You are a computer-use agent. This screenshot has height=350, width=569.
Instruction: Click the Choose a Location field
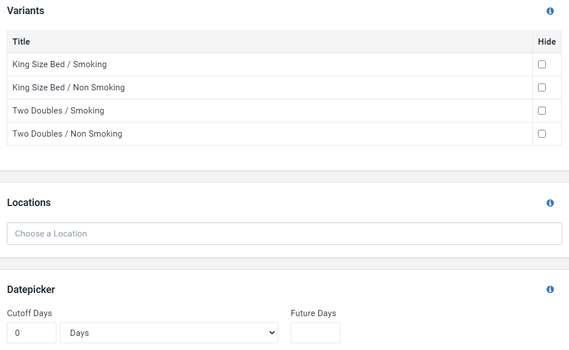click(x=284, y=234)
